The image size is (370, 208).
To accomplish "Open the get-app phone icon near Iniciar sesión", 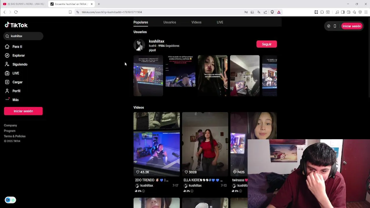I will point(335,26).
